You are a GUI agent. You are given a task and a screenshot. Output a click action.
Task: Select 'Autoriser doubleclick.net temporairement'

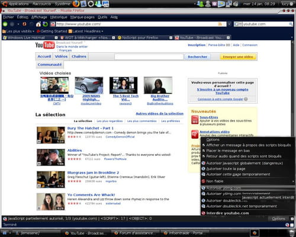[x=247, y=206]
